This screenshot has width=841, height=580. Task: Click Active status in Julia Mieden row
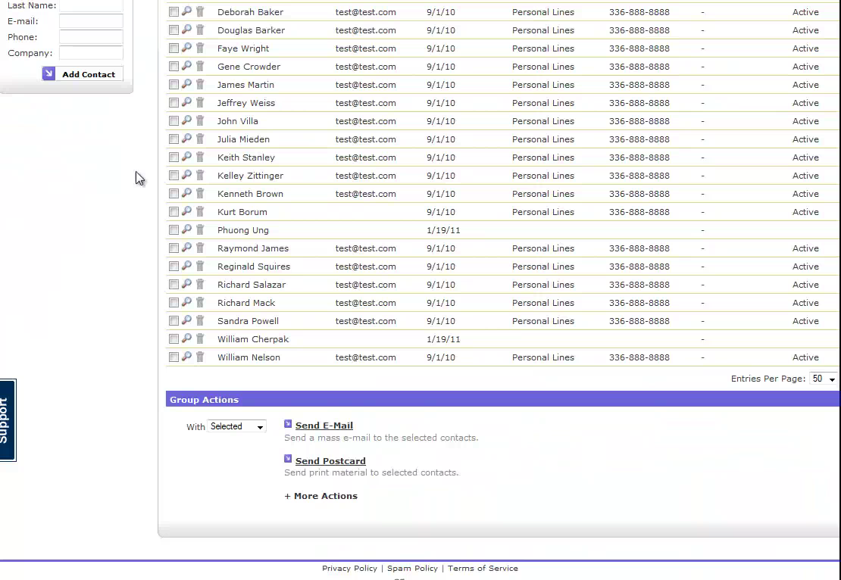click(805, 139)
